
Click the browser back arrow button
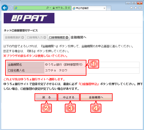click(5, 8)
